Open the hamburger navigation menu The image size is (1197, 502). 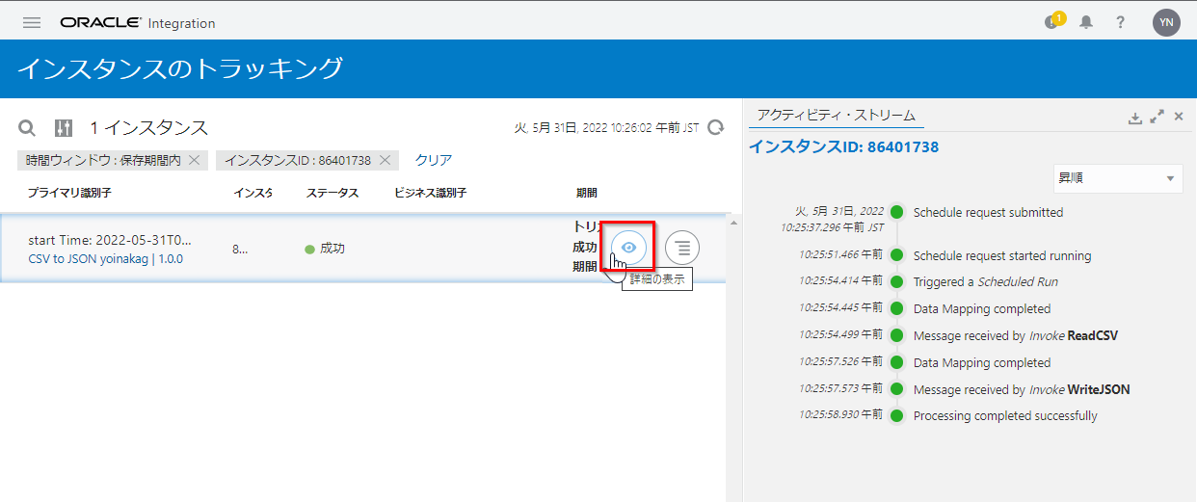(x=32, y=22)
